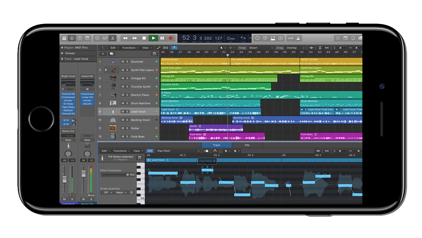Switch to the Track tab in editor

coord(217,145)
